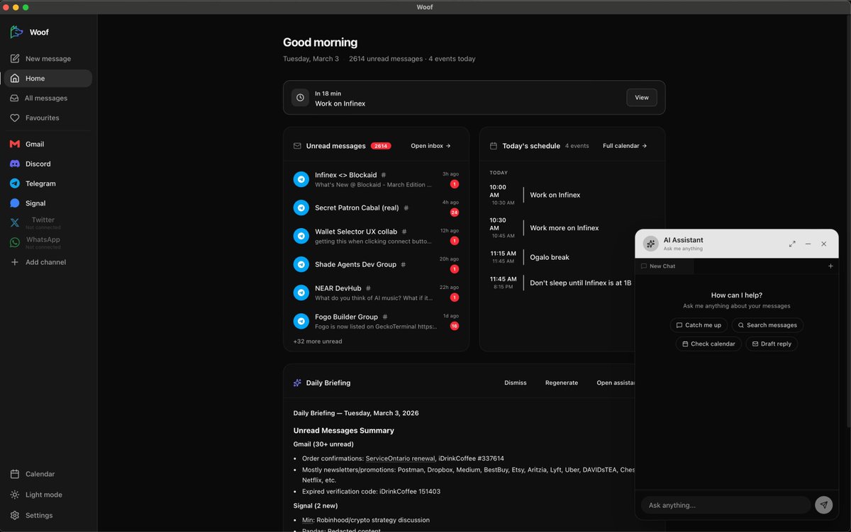Click envelope icon beside Unread messages
Viewport: 851px width, 532px height.
297,146
